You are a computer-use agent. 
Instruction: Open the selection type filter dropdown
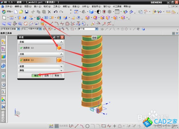pyautogui.click(x=19, y=29)
